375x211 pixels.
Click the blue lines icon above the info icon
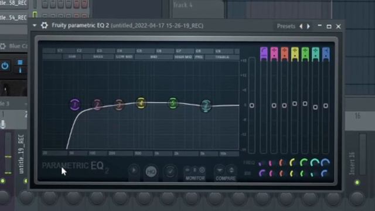click(x=20, y=63)
